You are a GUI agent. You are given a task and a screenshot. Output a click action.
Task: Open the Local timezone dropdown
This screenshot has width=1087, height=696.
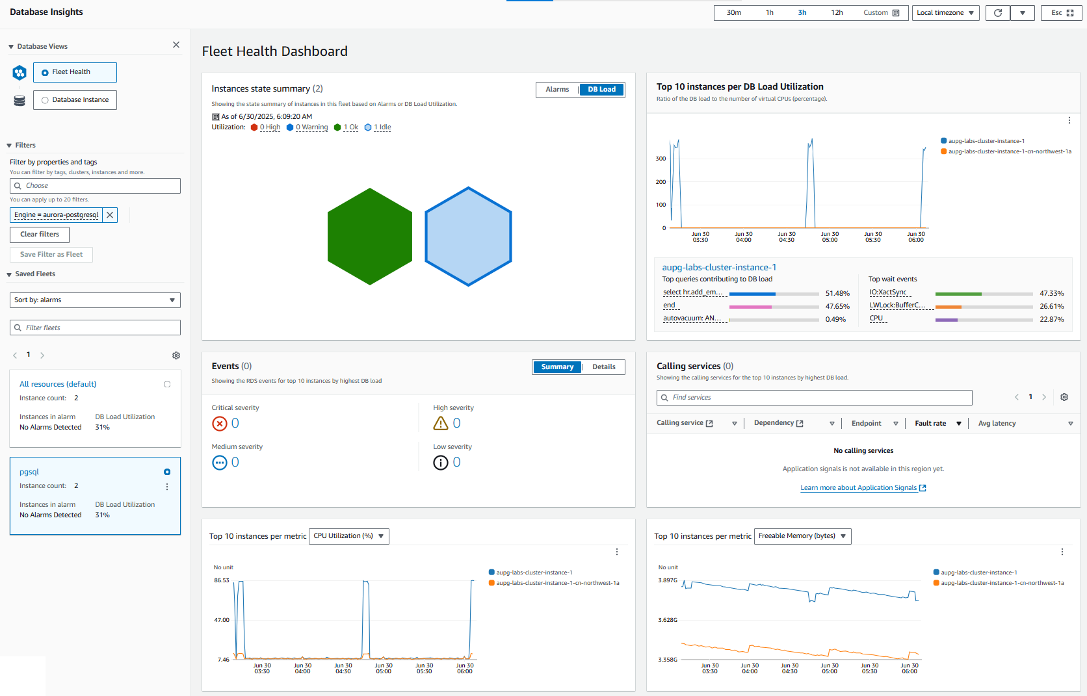[946, 13]
